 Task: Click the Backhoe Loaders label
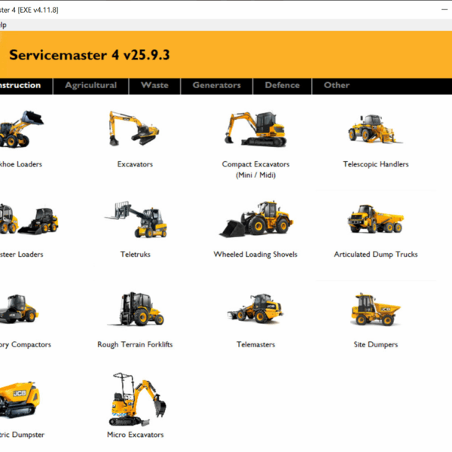pos(21,164)
